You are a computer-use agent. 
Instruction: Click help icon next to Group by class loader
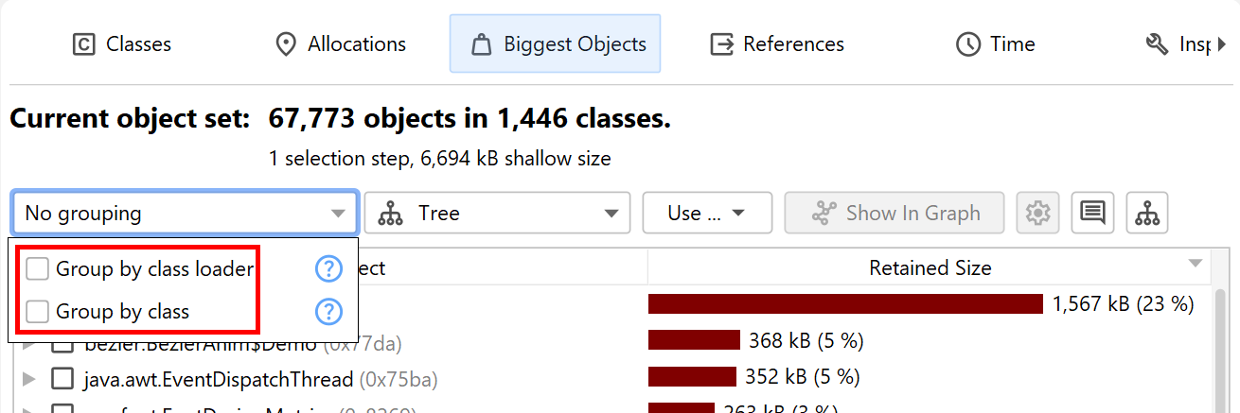pyautogui.click(x=328, y=269)
